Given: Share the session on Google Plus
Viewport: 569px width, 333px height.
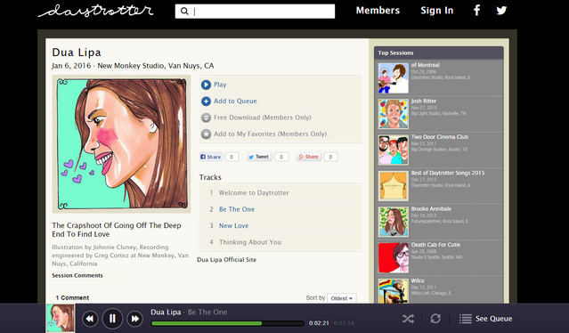Looking at the screenshot, I should point(308,157).
